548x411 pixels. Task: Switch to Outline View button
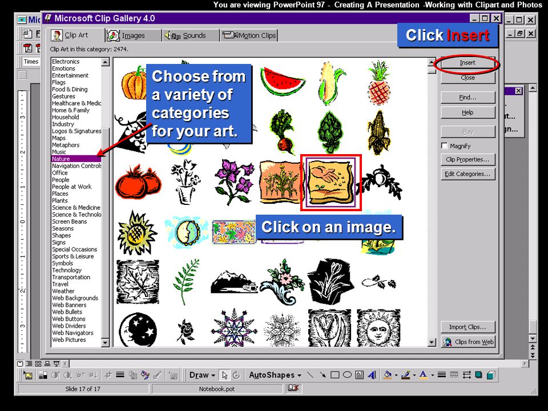point(29,364)
